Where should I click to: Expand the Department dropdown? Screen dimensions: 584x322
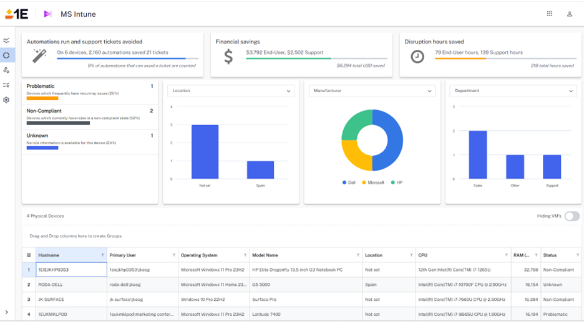(513, 91)
